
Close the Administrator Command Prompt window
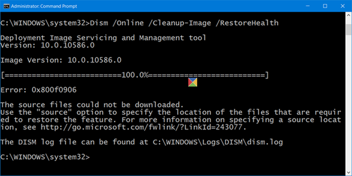[342, 6]
